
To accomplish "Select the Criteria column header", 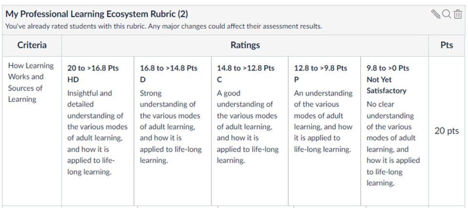I will [x=32, y=45].
